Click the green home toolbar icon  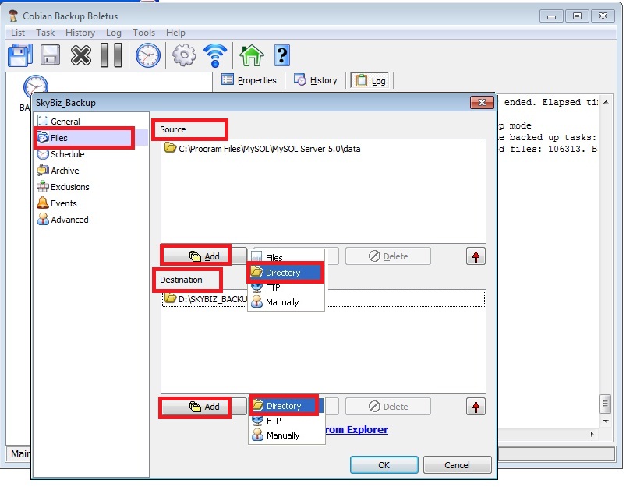pyautogui.click(x=251, y=55)
